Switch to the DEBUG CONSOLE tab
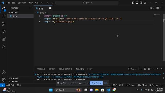The width and height of the screenshot is (165, 93). point(65,69)
